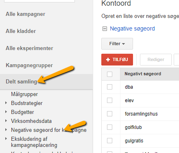Collapse the Negative søgeord section minus icon
179x153 pixels.
click(x=105, y=28)
